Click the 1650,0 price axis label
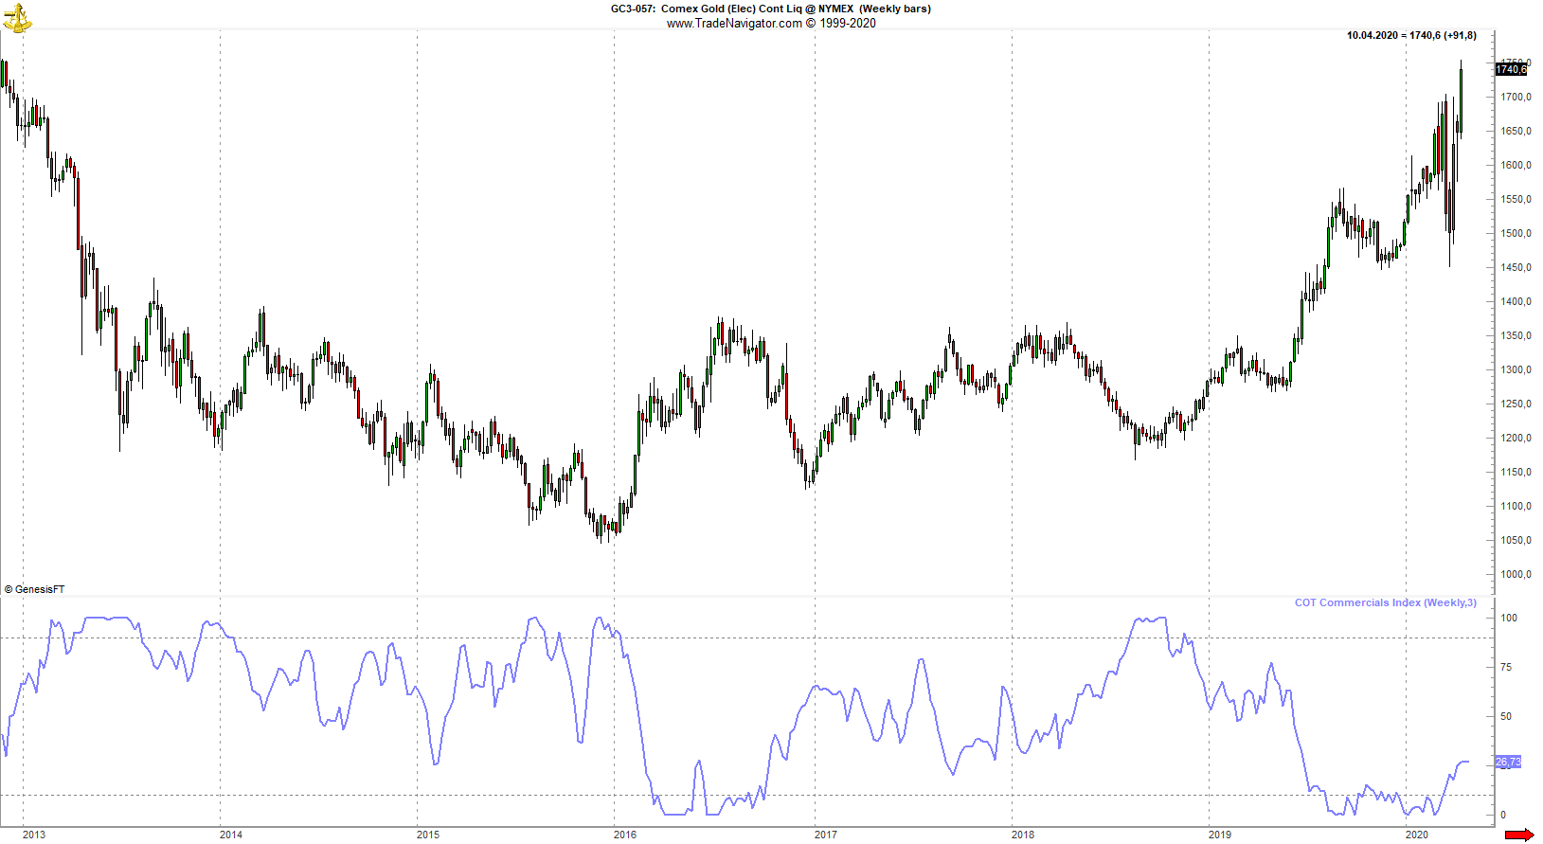Image resolution: width=1543 pixels, height=844 pixels. (1516, 131)
